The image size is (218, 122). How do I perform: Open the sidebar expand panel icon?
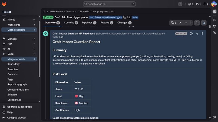tap(197, 23)
